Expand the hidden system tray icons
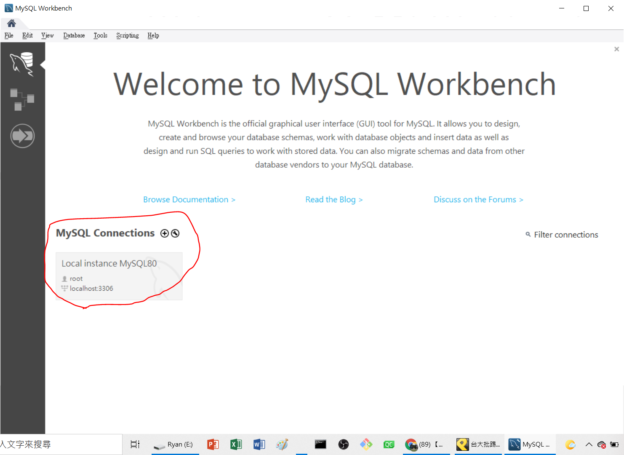This screenshot has height=455, width=624. (x=589, y=444)
